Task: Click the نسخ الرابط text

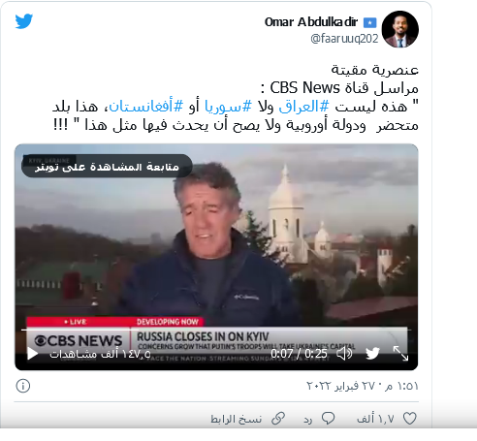Action: click(236, 420)
